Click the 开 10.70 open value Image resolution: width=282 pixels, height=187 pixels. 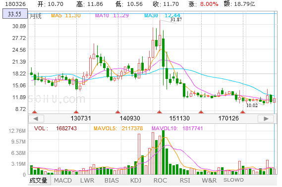coord(51,4)
